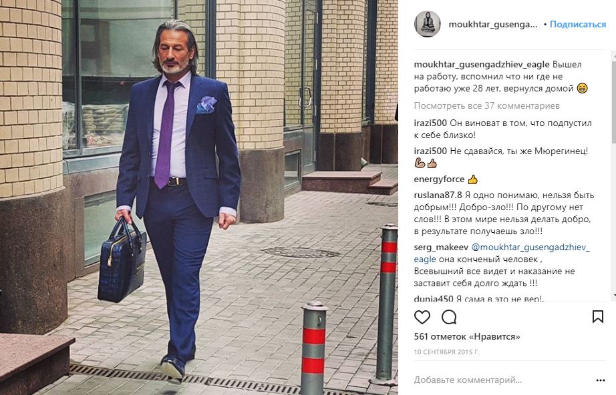
Task: Open the profile avatar picture
Action: [x=428, y=24]
